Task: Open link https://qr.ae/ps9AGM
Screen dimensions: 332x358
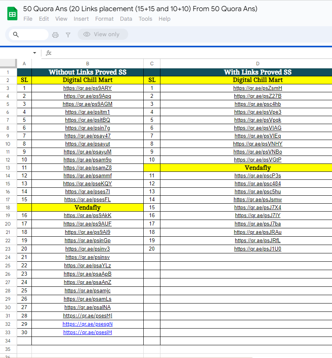Action: 88,104
